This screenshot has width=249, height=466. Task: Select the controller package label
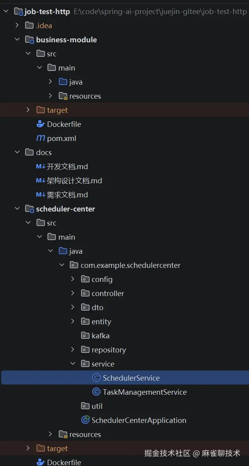pyautogui.click(x=108, y=293)
